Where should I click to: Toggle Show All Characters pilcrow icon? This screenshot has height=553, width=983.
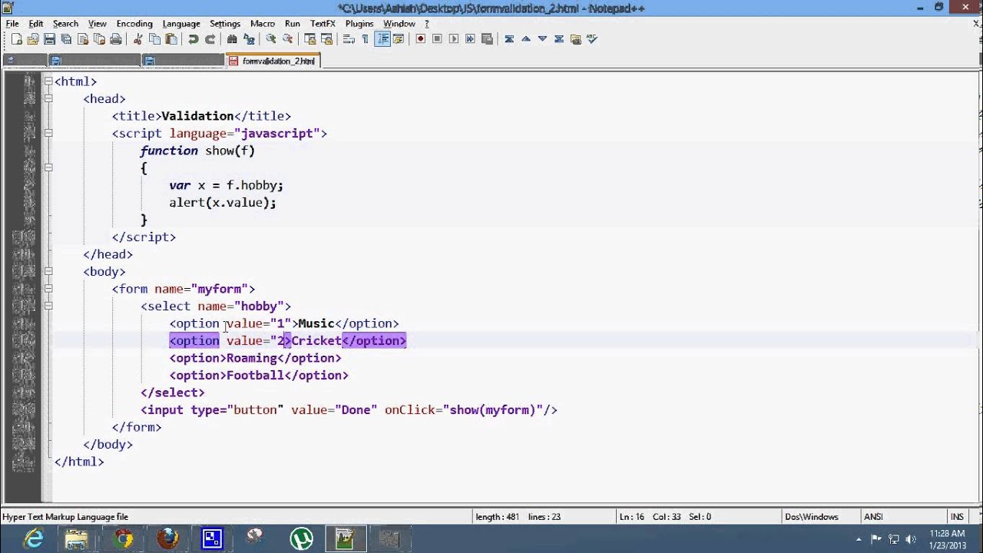click(x=365, y=39)
